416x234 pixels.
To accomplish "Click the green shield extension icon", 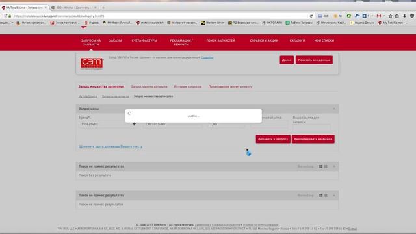I will pos(349,16).
